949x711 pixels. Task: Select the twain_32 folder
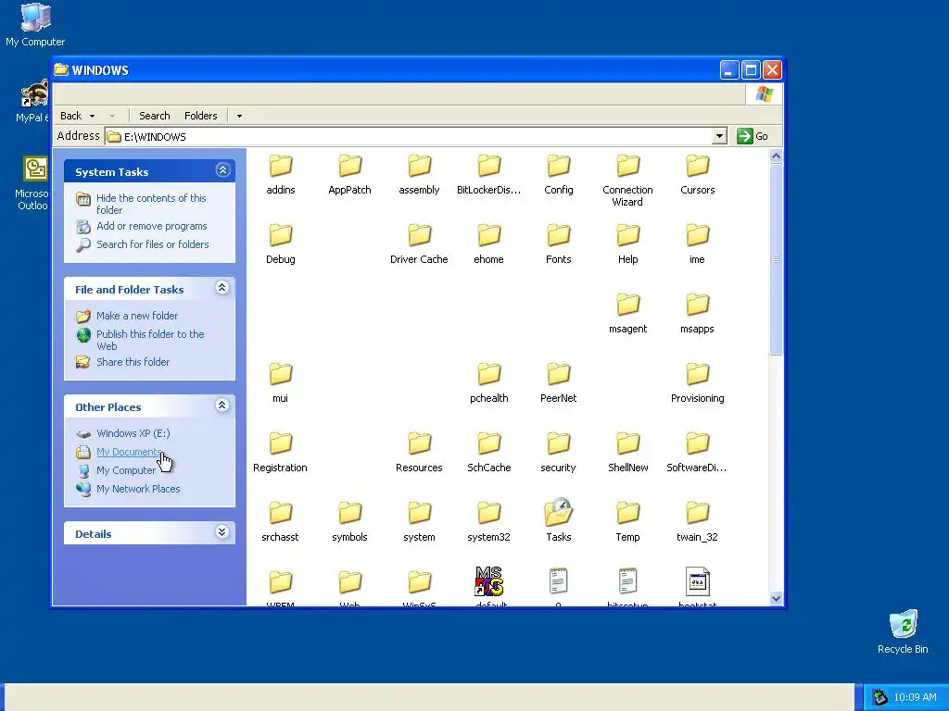pos(697,522)
